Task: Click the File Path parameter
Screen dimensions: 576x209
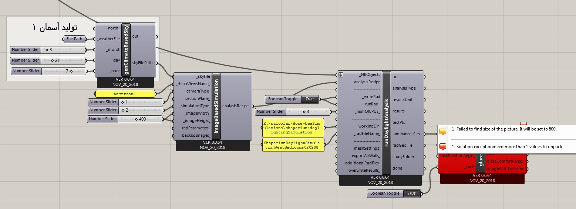Action: (x=74, y=39)
